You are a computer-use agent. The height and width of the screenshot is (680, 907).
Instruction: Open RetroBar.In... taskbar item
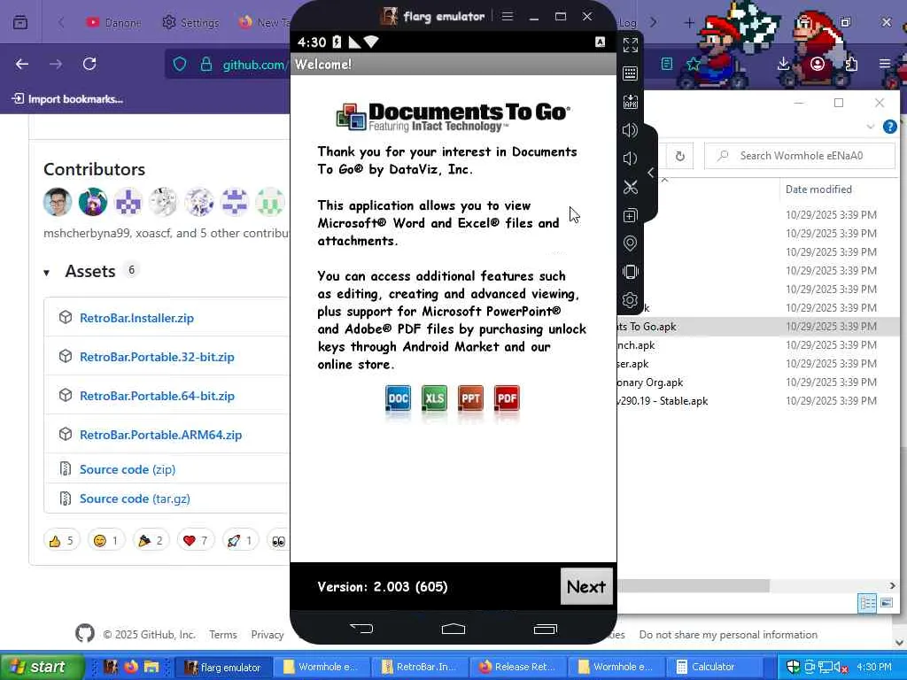(419, 667)
